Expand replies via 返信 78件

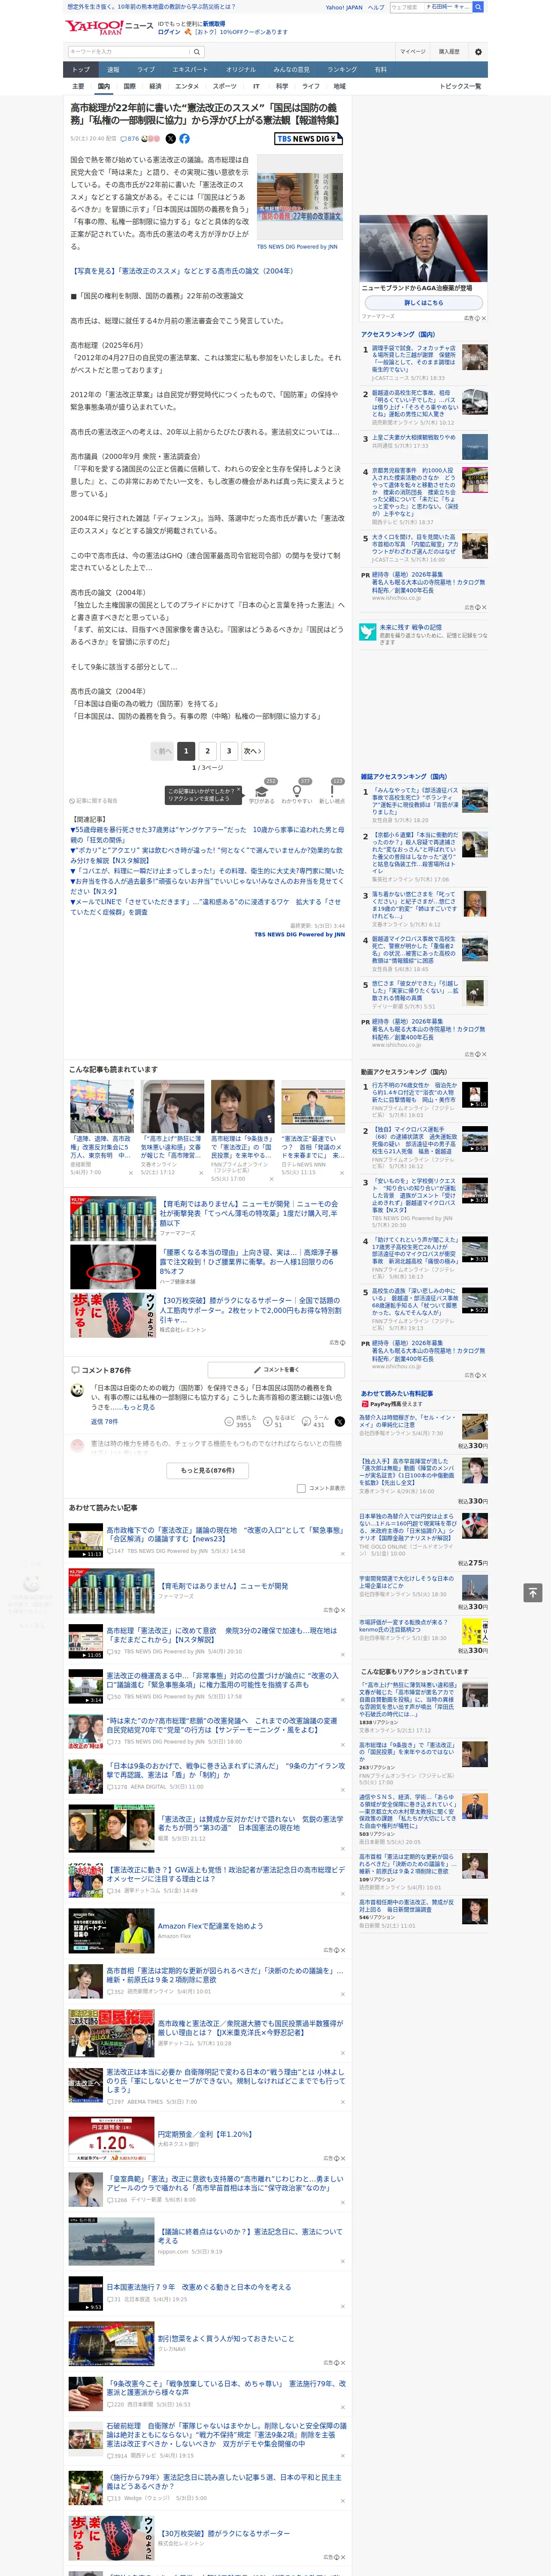104,1421
